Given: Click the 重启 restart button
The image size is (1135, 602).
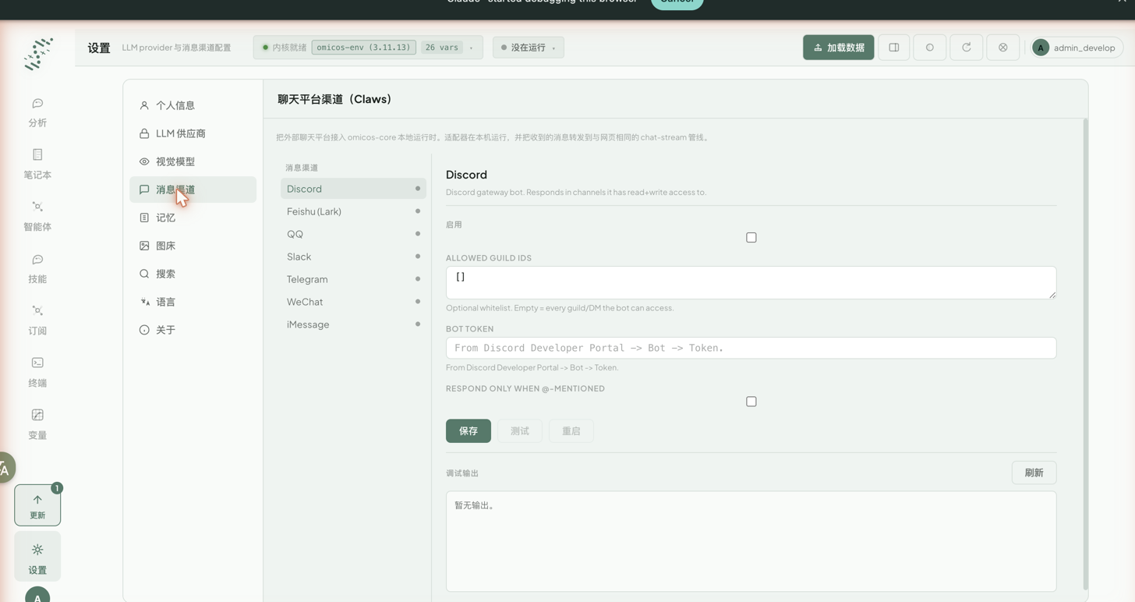Looking at the screenshot, I should (x=571, y=431).
